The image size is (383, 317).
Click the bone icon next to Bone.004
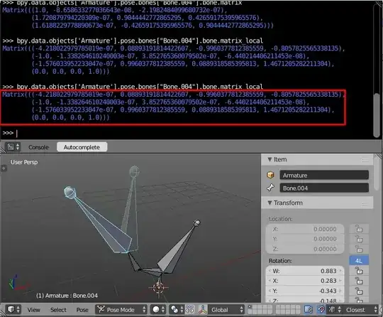point(270,188)
